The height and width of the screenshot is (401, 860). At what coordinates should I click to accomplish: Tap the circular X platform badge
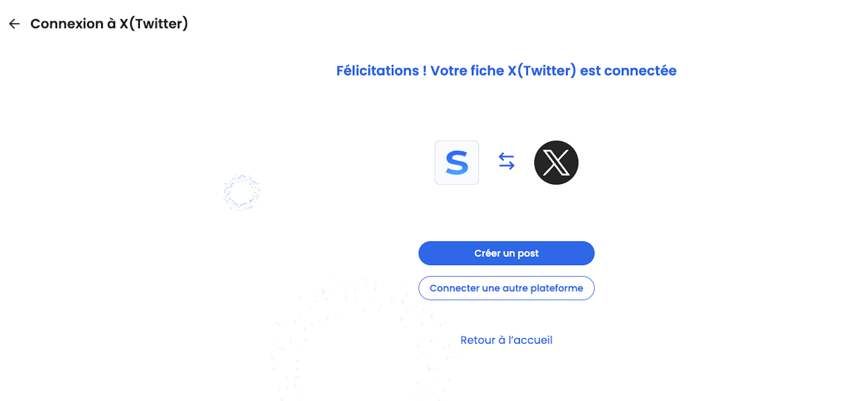[x=556, y=162]
